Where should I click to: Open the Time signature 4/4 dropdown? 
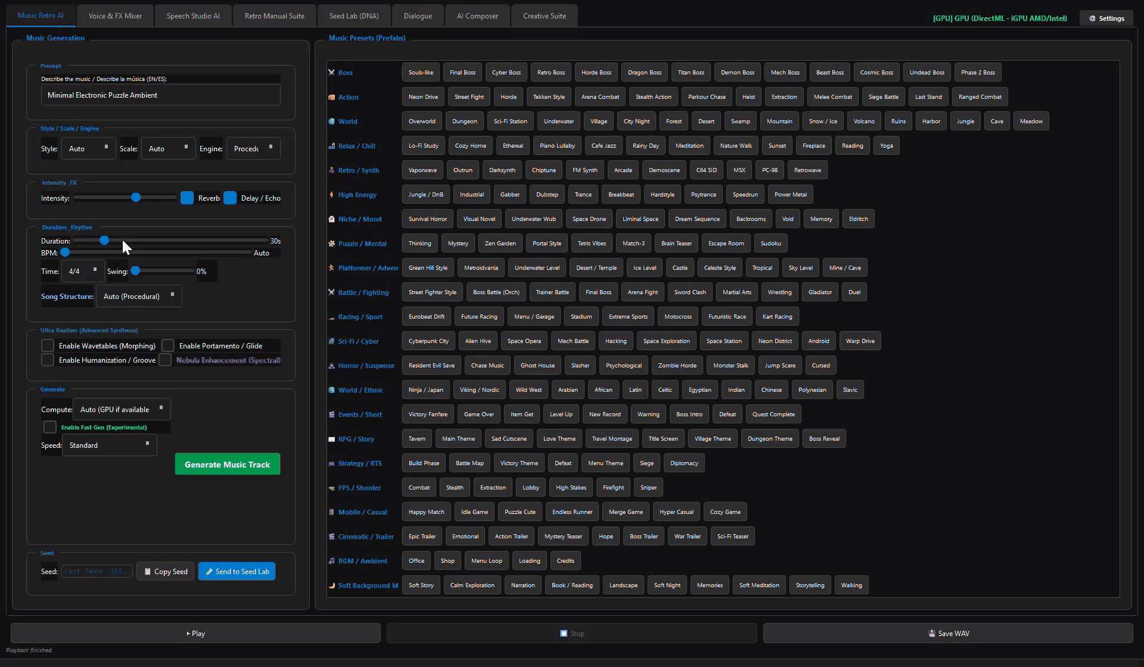83,272
